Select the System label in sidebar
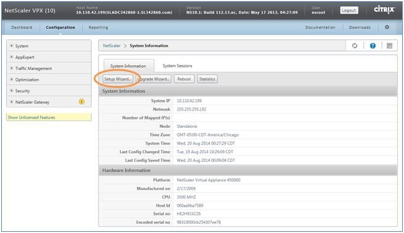The width and height of the screenshot is (404, 233). (x=22, y=46)
